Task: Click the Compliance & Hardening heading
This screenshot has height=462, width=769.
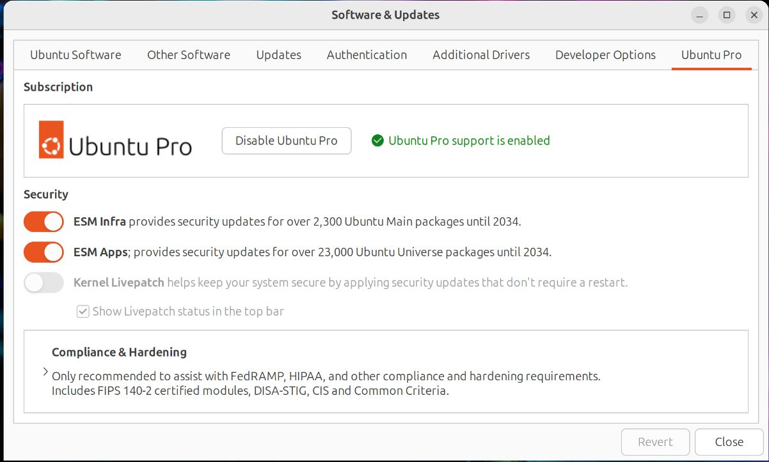Action: point(119,352)
